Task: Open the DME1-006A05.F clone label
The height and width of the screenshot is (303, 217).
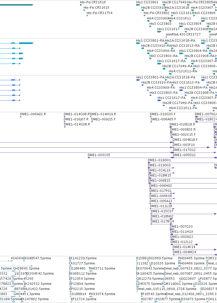Action: click(x=163, y=119)
